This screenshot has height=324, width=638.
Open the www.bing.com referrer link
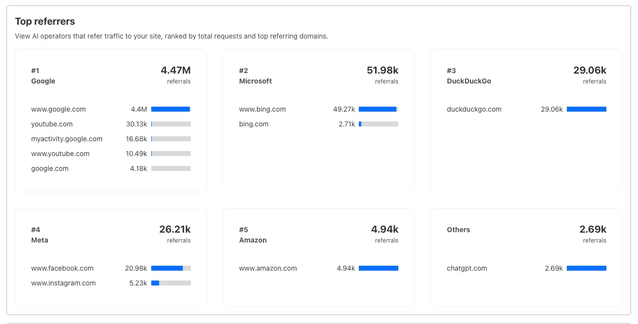point(262,109)
